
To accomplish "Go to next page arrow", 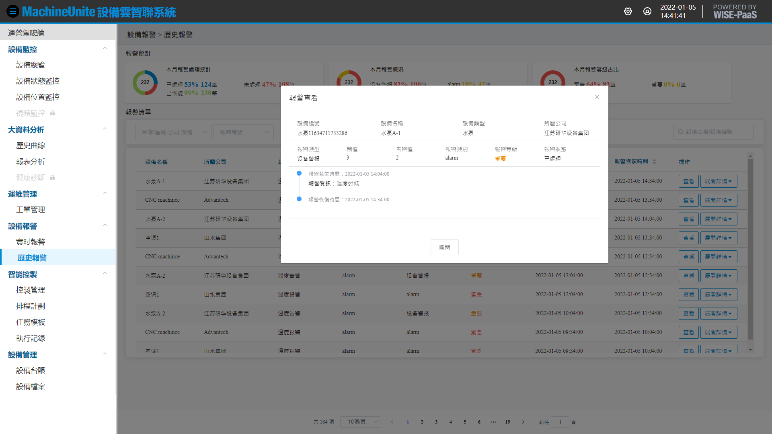I will 523,422.
